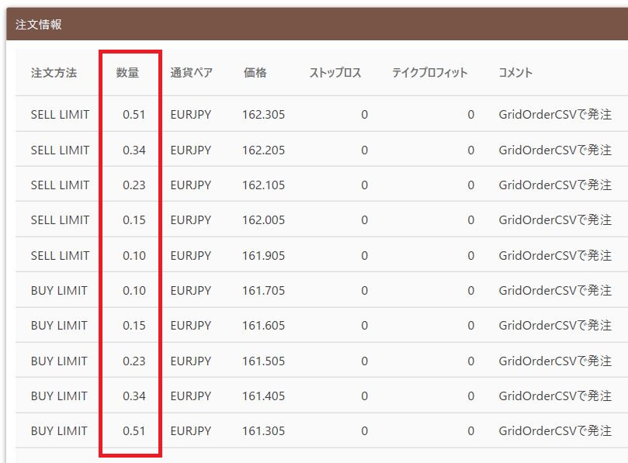Click quantity 0.10 in the 161.705 row

coord(134,290)
